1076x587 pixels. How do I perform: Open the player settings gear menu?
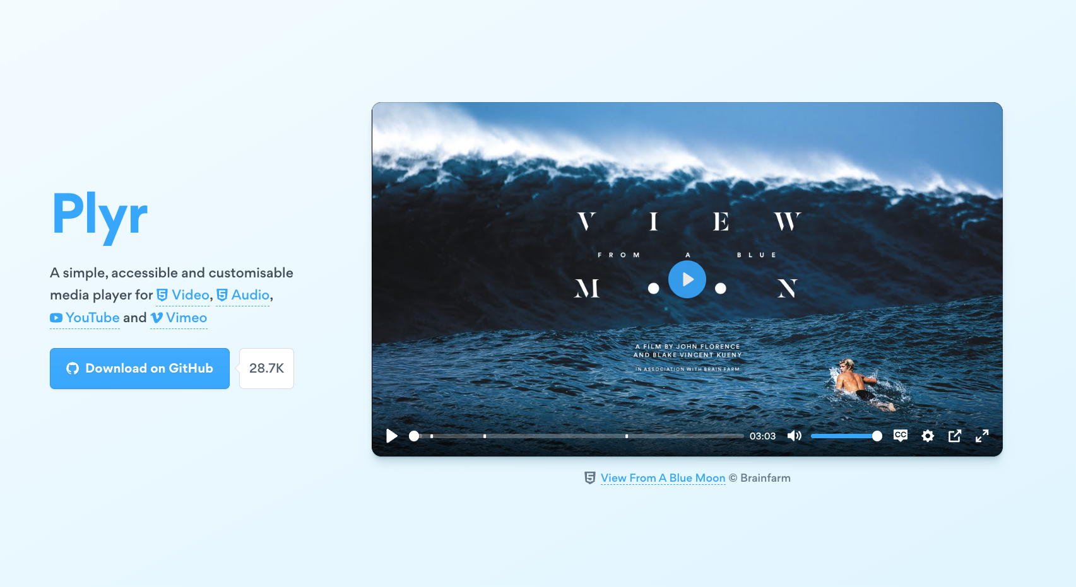point(928,436)
